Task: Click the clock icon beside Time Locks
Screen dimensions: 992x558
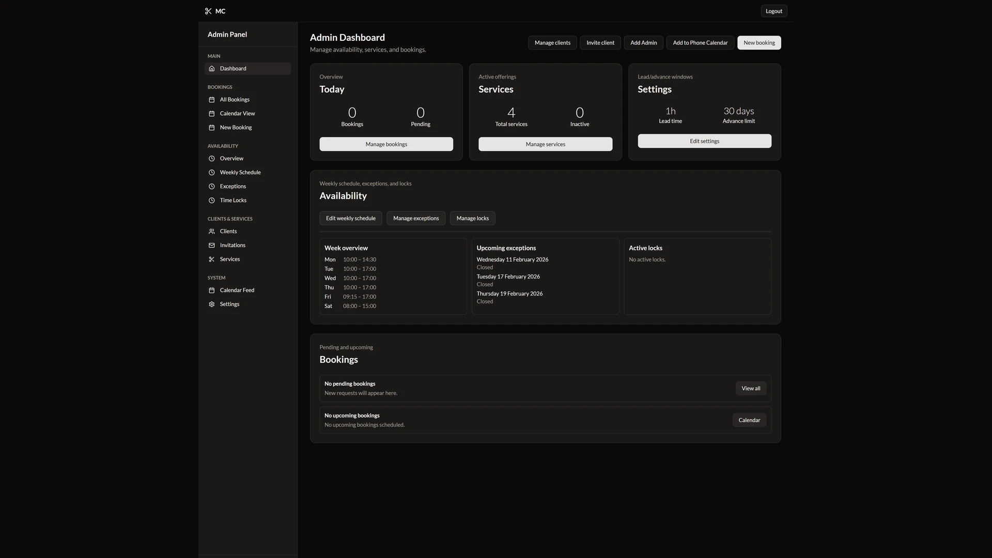Action: tap(211, 200)
